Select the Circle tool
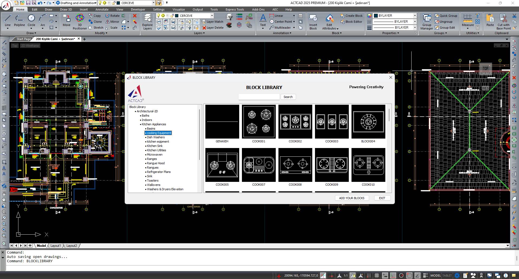 (31, 21)
